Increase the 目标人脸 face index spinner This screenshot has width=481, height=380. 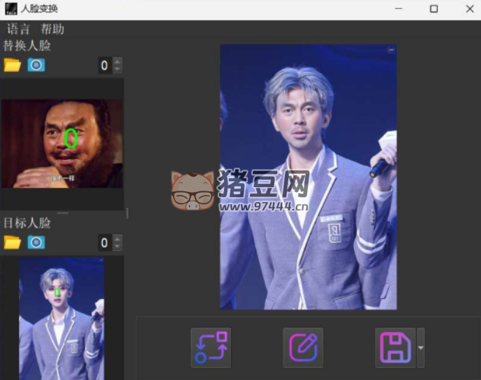click(117, 239)
